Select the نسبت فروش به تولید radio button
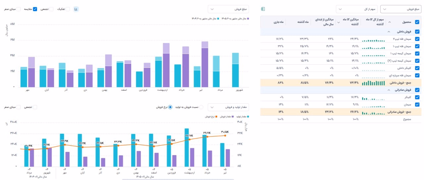Image resolution: width=424 pixels, height=180 pixels. coord(201,107)
